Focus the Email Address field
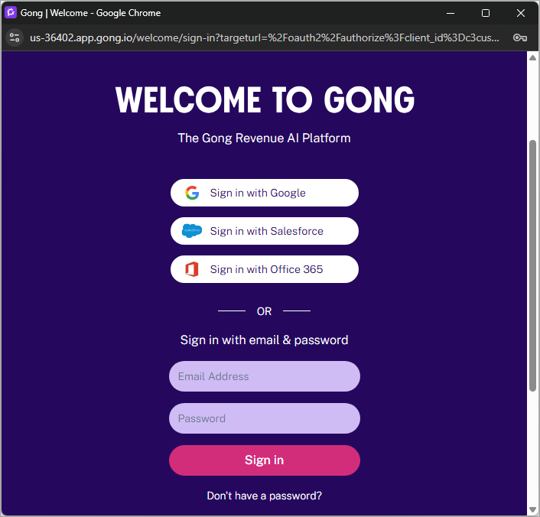This screenshot has width=540, height=517. click(265, 376)
